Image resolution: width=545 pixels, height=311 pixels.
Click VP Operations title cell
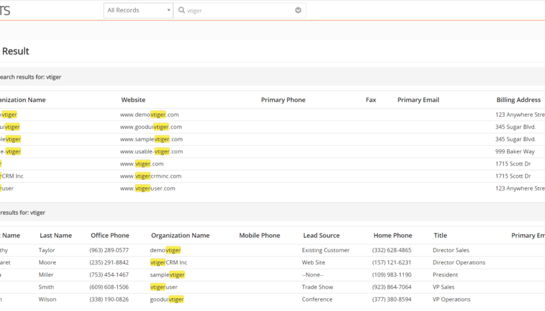451,299
